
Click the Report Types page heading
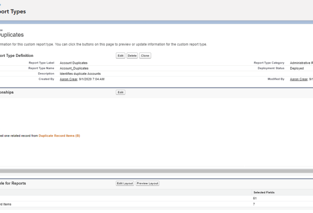click(x=13, y=12)
